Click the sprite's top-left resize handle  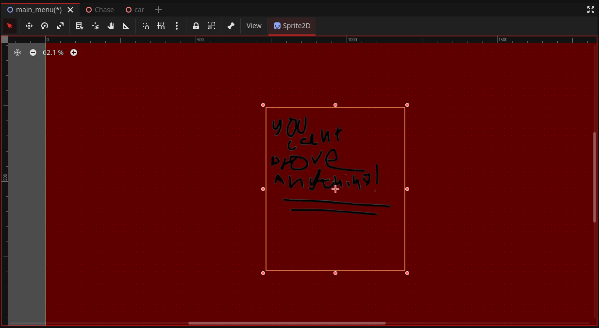pyautogui.click(x=263, y=105)
